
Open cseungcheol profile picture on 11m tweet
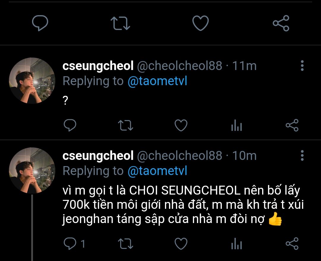(32, 81)
